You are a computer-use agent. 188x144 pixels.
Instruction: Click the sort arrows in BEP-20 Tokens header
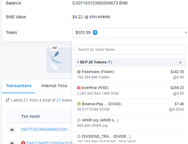[x=180, y=62]
